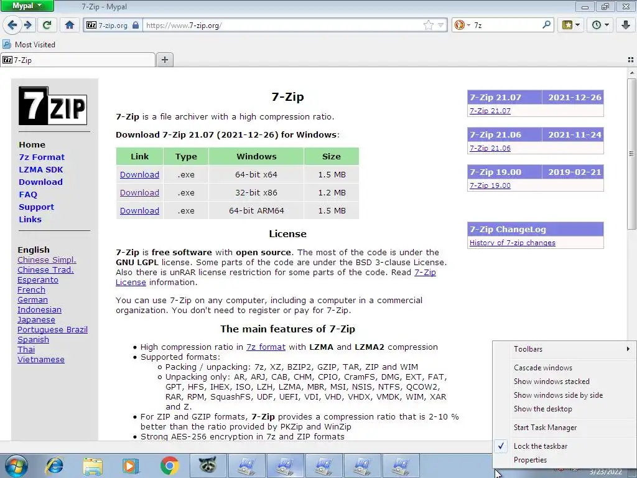Open the FAQ sidebar link

pyautogui.click(x=28, y=194)
